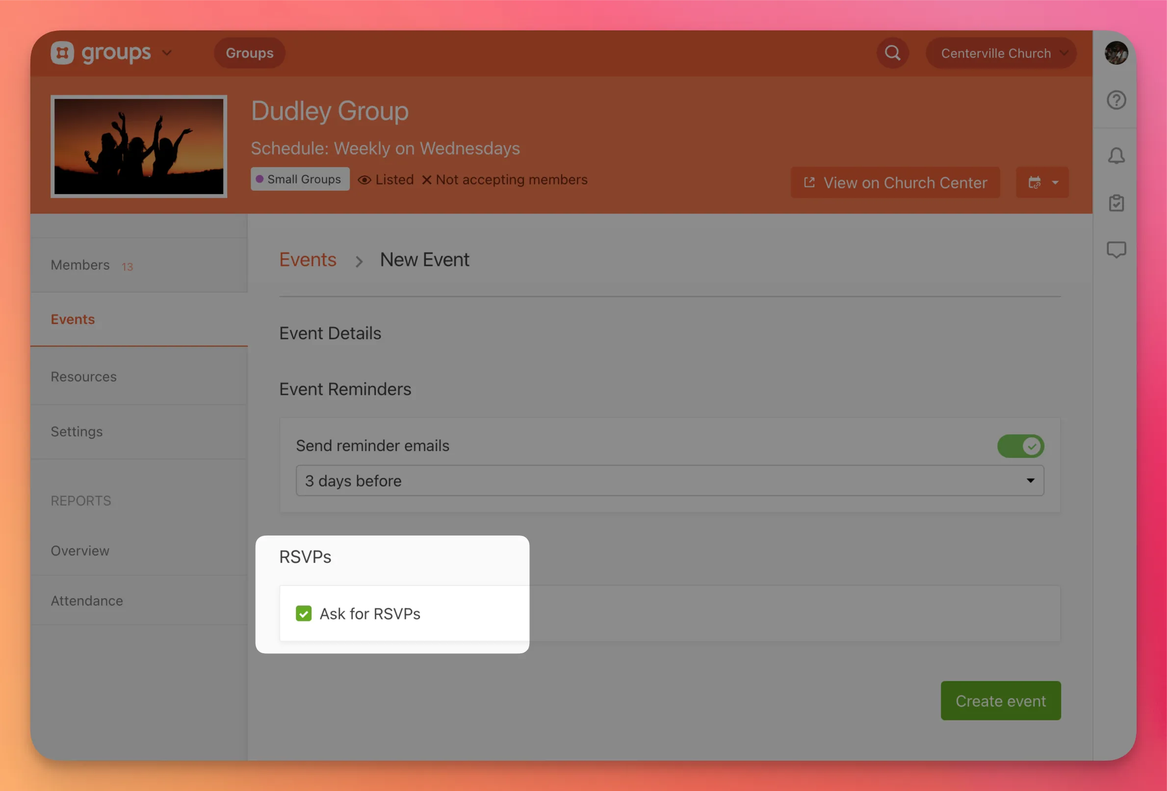This screenshot has width=1167, height=791.
Task: Open the help question mark icon
Action: [x=1116, y=100]
